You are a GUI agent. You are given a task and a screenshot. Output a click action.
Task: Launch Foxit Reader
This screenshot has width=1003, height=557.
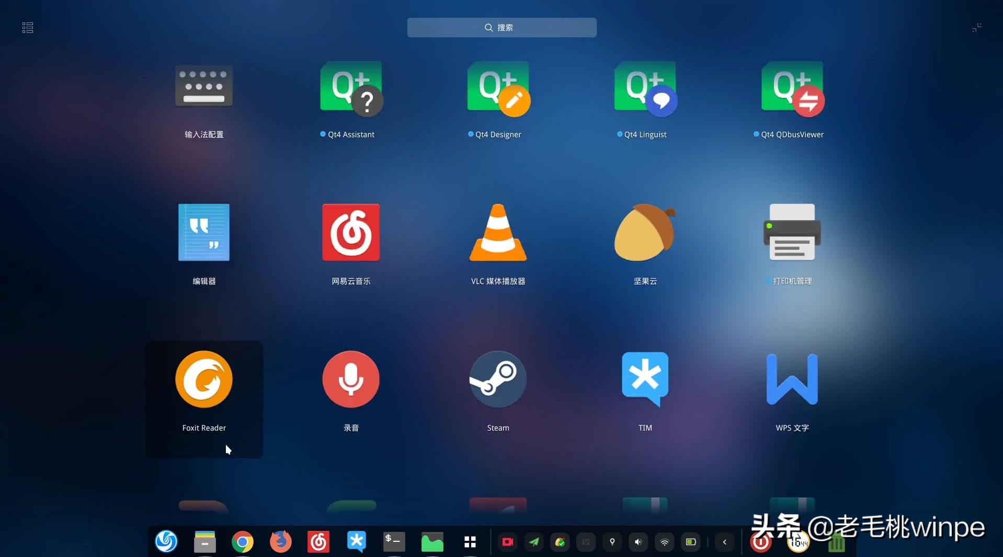(203, 379)
